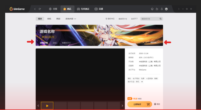The width and height of the screenshot is (201, 110).
Task: Open the 合辑&DLC tab
Action: pos(66,43)
